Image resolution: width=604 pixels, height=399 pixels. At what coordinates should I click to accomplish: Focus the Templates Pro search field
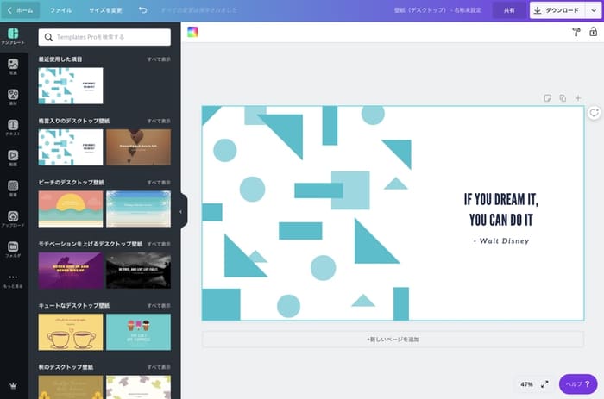point(104,37)
